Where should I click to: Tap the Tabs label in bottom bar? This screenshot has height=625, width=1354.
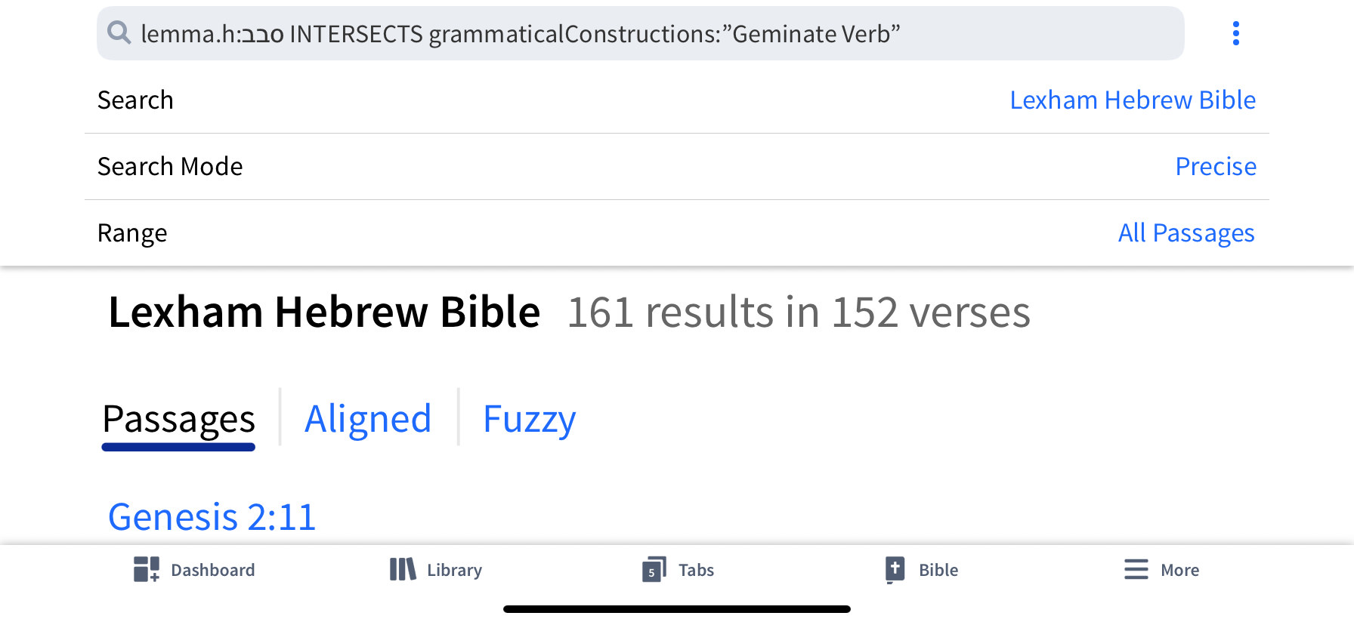click(696, 570)
